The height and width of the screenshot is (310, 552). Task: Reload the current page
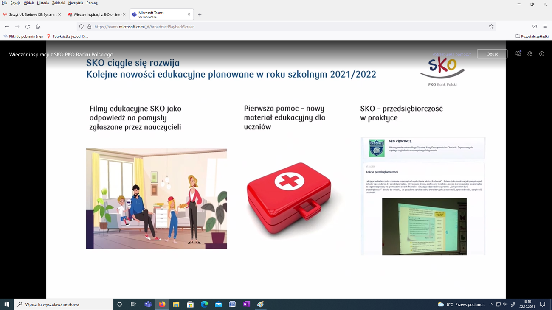click(x=28, y=26)
